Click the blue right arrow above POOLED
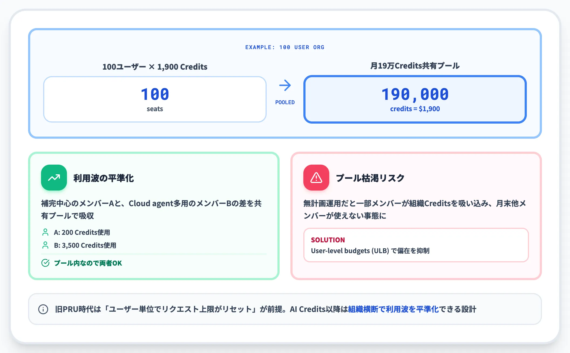 click(285, 85)
